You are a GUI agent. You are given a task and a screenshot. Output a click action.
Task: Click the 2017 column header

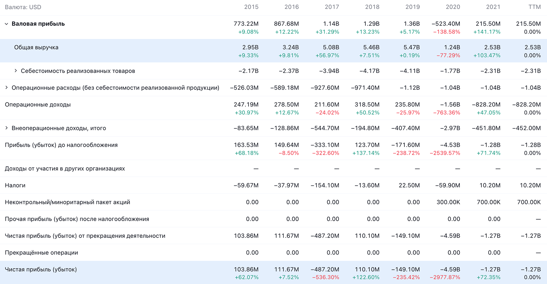tap(332, 7)
